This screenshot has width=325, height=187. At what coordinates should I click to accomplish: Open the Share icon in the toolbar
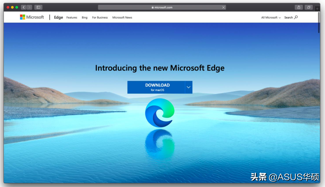click(299, 7)
